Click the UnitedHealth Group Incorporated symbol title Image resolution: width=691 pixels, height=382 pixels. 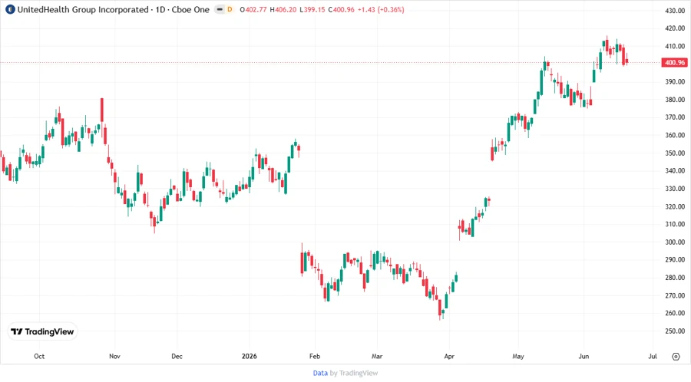tap(83, 10)
